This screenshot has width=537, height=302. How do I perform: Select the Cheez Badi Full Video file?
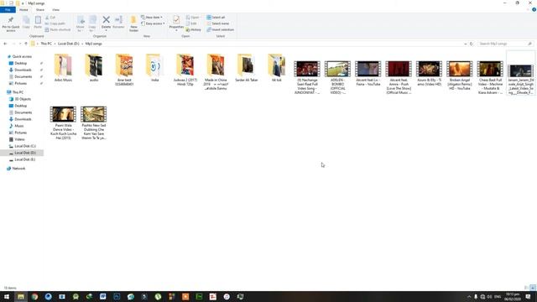(490, 77)
